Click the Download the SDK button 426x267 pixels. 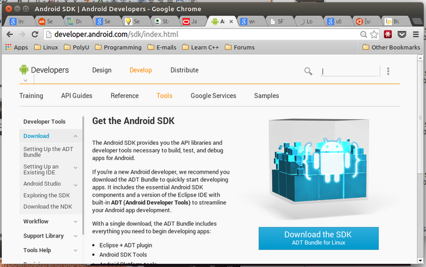(318, 238)
